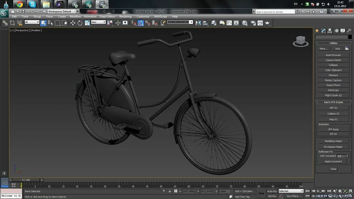This screenshot has width=354, height=199.
Task: Open the reference coordinate 'View' dropdown
Action: tap(98, 22)
